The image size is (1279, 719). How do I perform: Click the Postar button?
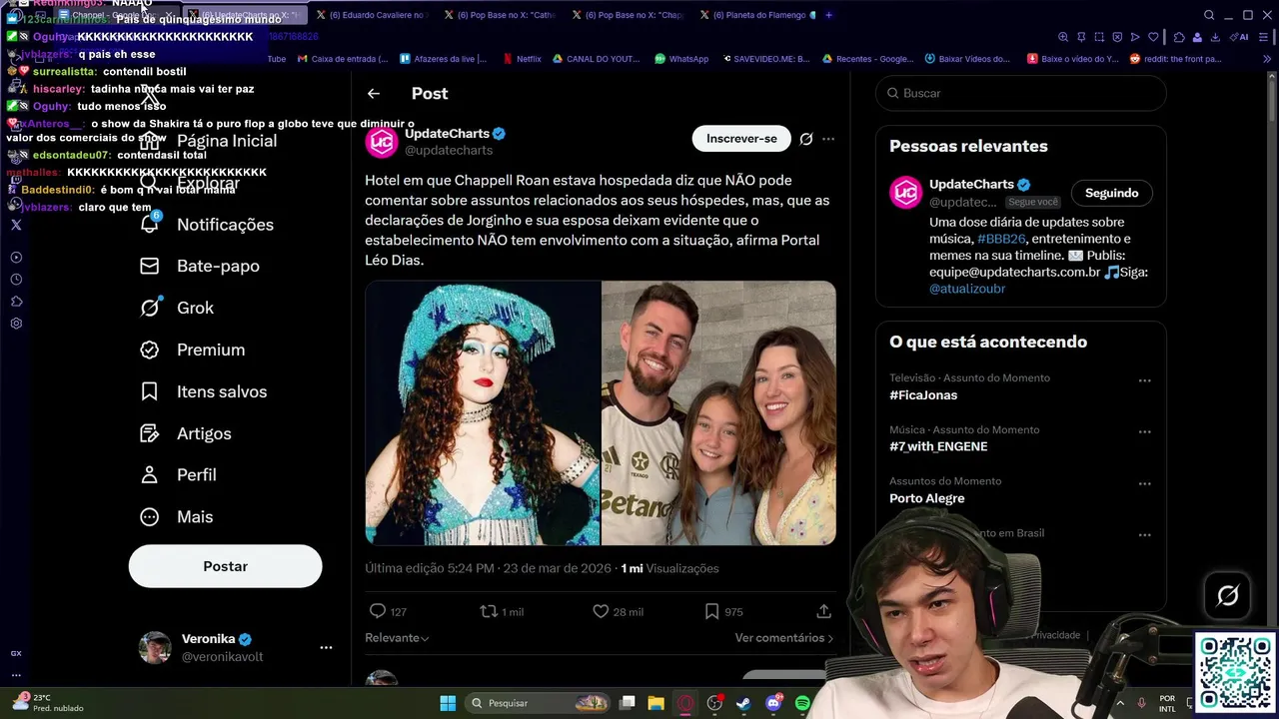pyautogui.click(x=225, y=566)
